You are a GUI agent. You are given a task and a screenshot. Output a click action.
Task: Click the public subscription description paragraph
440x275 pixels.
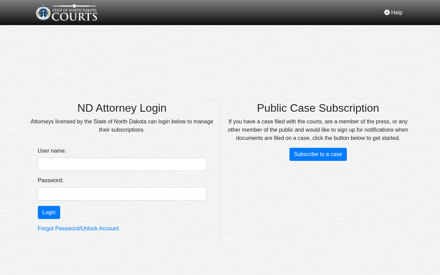coord(318,130)
